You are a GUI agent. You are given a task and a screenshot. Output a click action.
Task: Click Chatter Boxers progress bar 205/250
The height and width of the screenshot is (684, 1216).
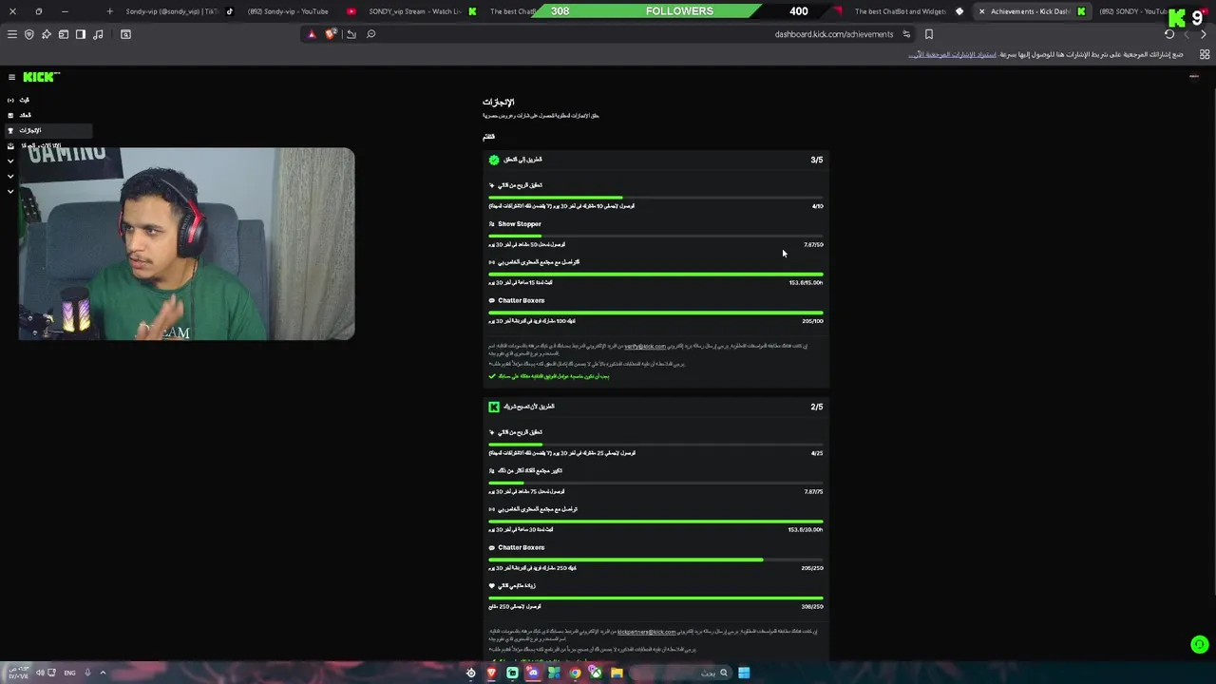655,560
